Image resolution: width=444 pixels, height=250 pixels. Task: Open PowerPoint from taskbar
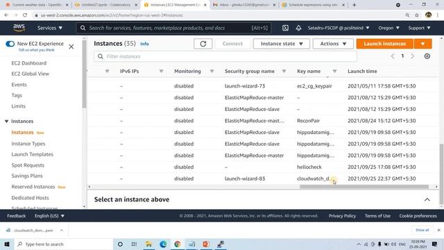click(x=206, y=244)
